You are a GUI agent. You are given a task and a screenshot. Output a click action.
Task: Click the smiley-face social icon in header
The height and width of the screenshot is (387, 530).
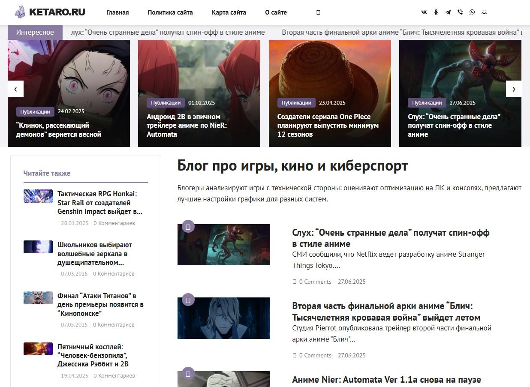click(484, 12)
